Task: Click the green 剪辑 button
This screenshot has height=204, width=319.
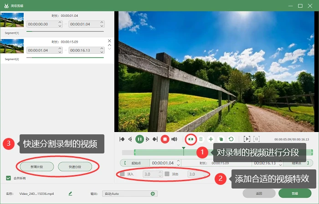Action: click(295, 193)
